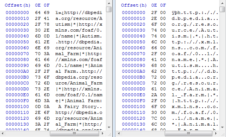This screenshot has height=137, width=226.
Task: Select offset 00000120 in the right pane
Action: pyautogui.click(x=134, y=118)
